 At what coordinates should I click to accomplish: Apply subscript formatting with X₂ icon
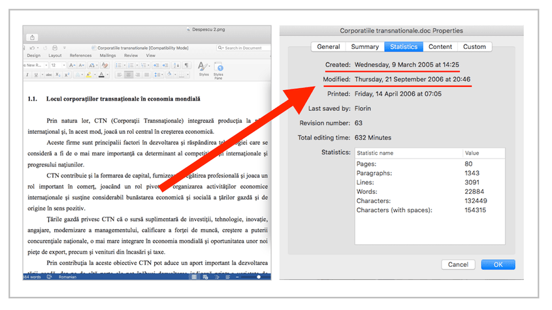tap(57, 75)
